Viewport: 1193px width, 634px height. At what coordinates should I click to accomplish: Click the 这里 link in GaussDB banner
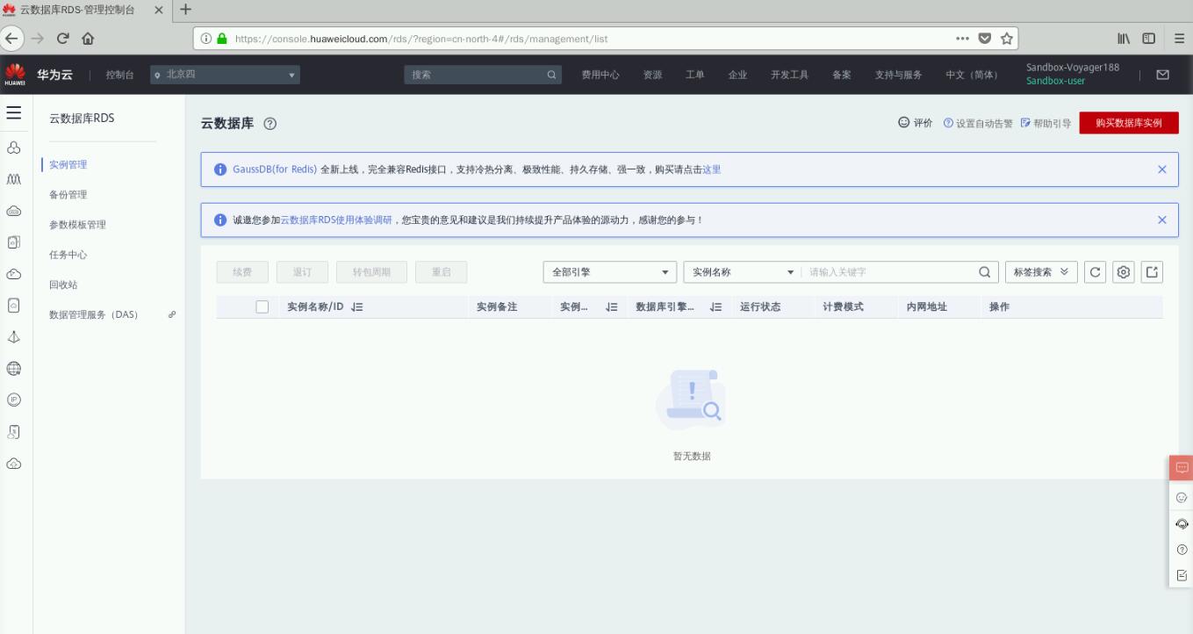coord(712,169)
